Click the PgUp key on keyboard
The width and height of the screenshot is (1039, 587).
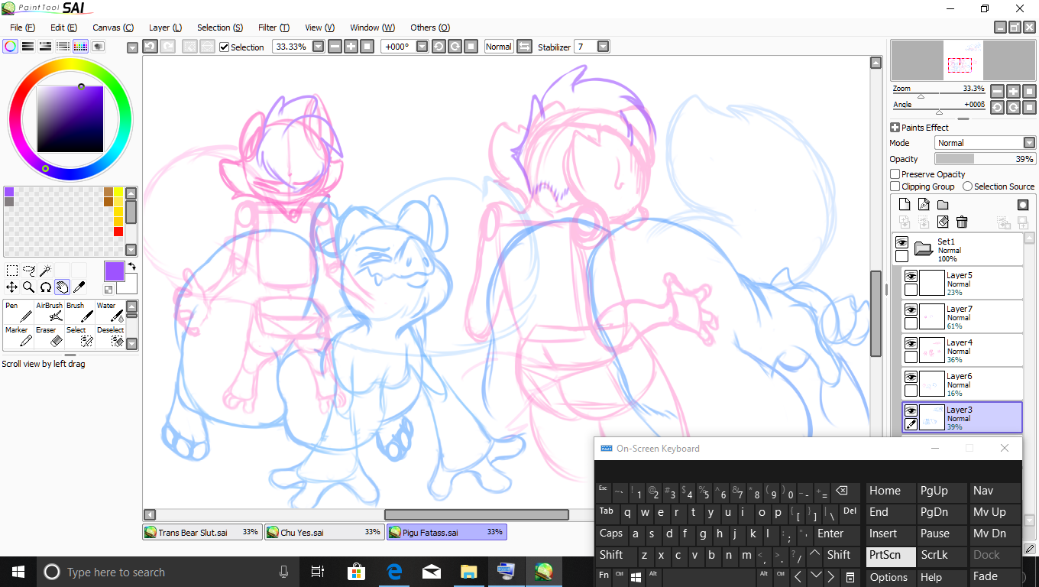(941, 491)
